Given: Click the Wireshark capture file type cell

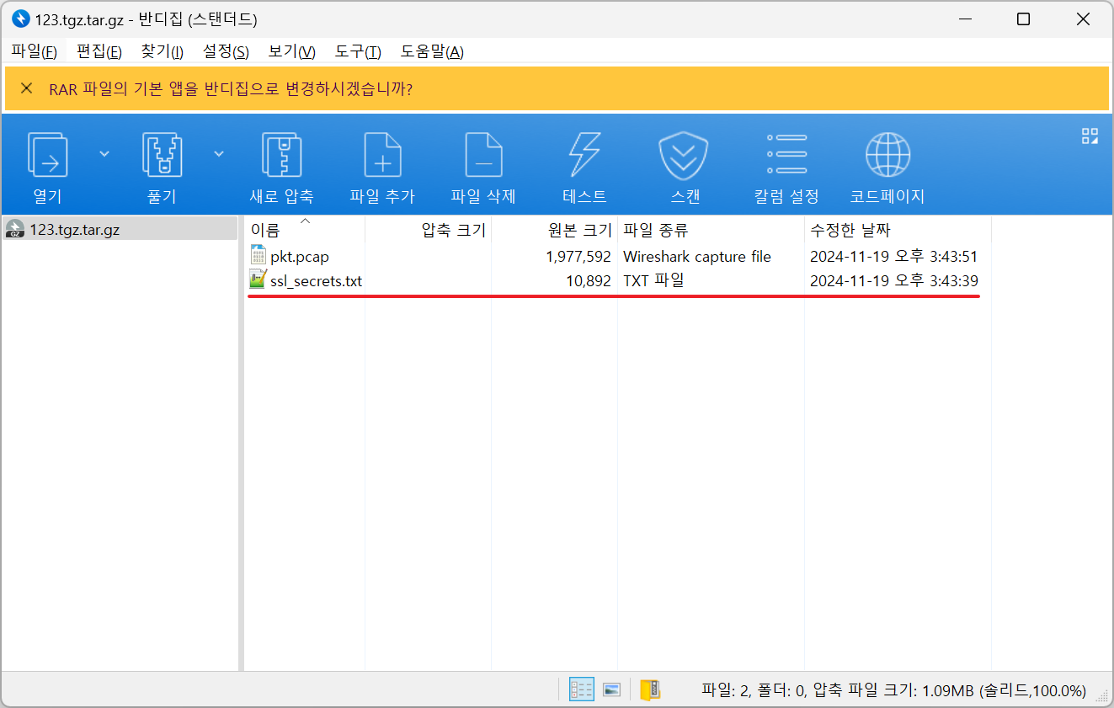Looking at the screenshot, I should point(697,257).
